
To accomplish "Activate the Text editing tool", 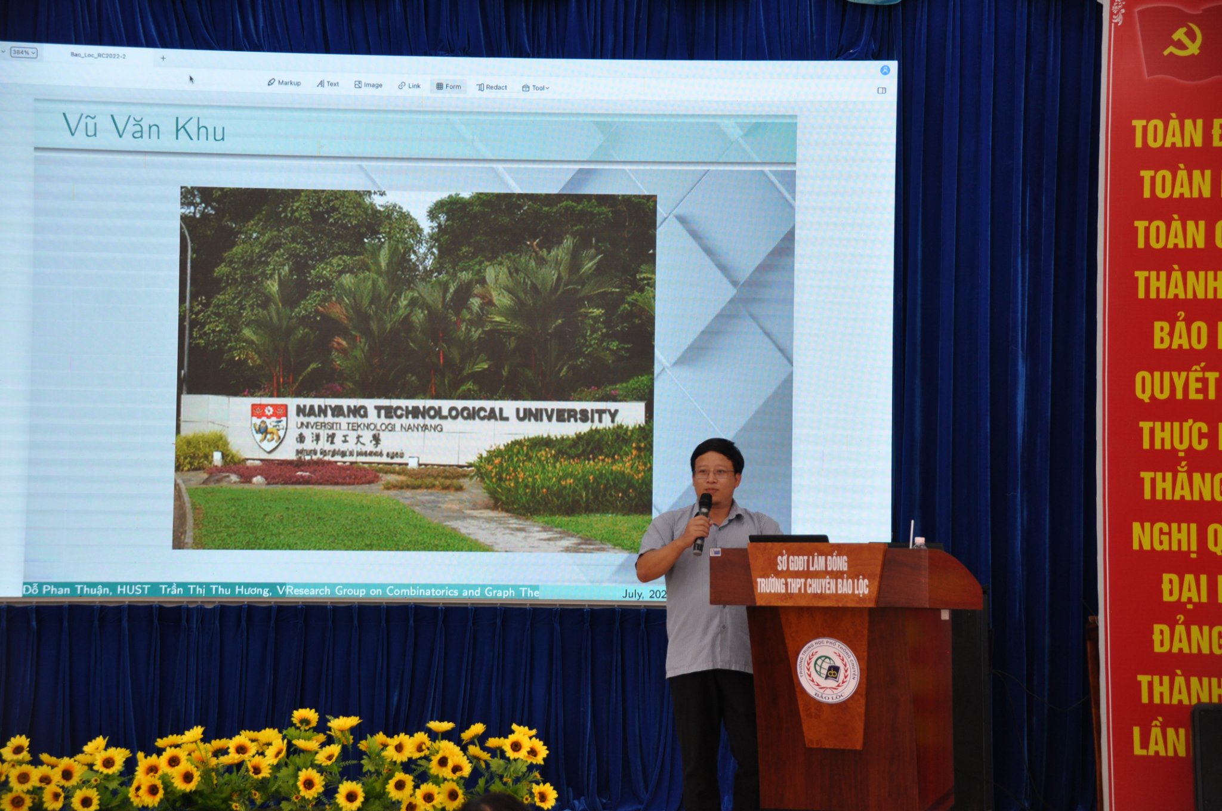I will [328, 83].
